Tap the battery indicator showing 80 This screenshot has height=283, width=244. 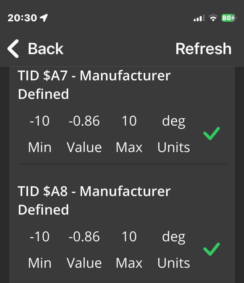(x=228, y=18)
